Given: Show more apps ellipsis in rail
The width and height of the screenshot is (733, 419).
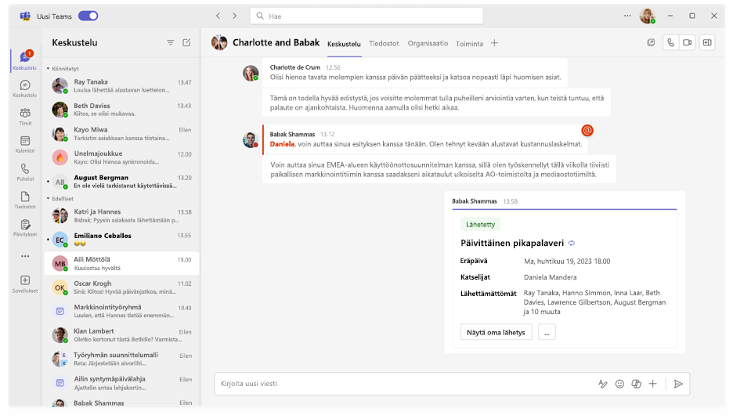Looking at the screenshot, I should tap(25, 256).
